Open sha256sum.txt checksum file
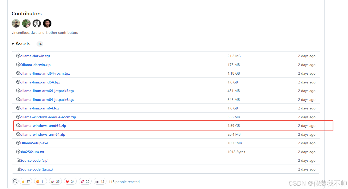 (x=32, y=152)
